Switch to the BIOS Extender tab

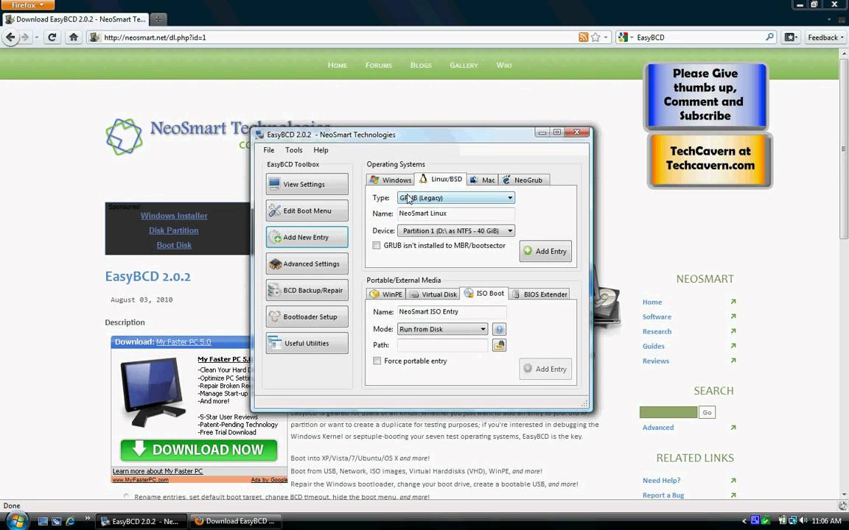tap(539, 294)
